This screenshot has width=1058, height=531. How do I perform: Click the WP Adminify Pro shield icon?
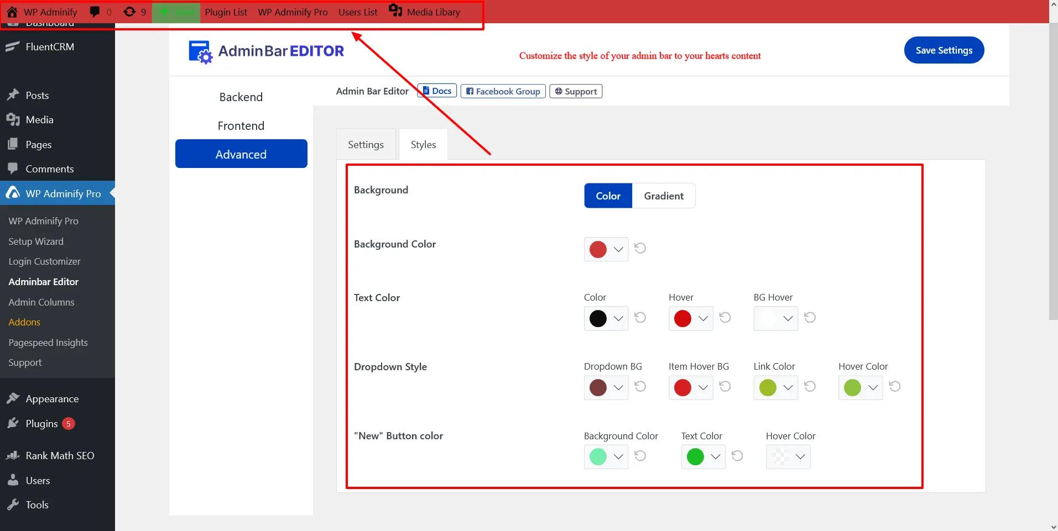point(12,193)
